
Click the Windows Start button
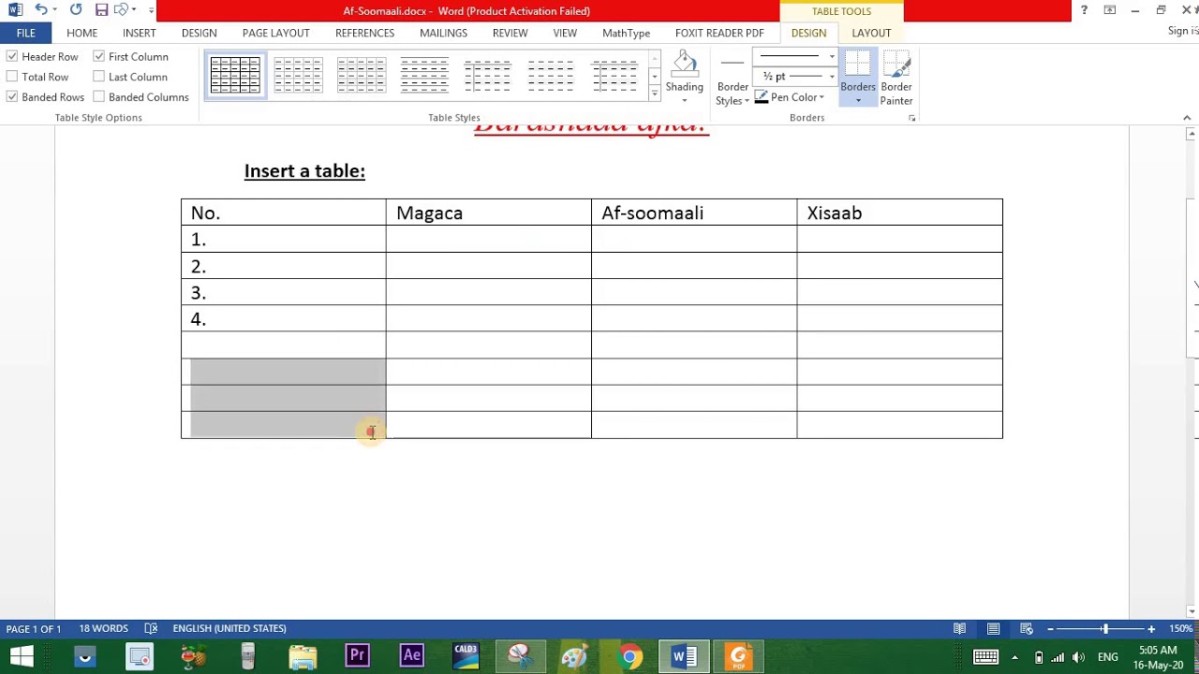coord(22,656)
